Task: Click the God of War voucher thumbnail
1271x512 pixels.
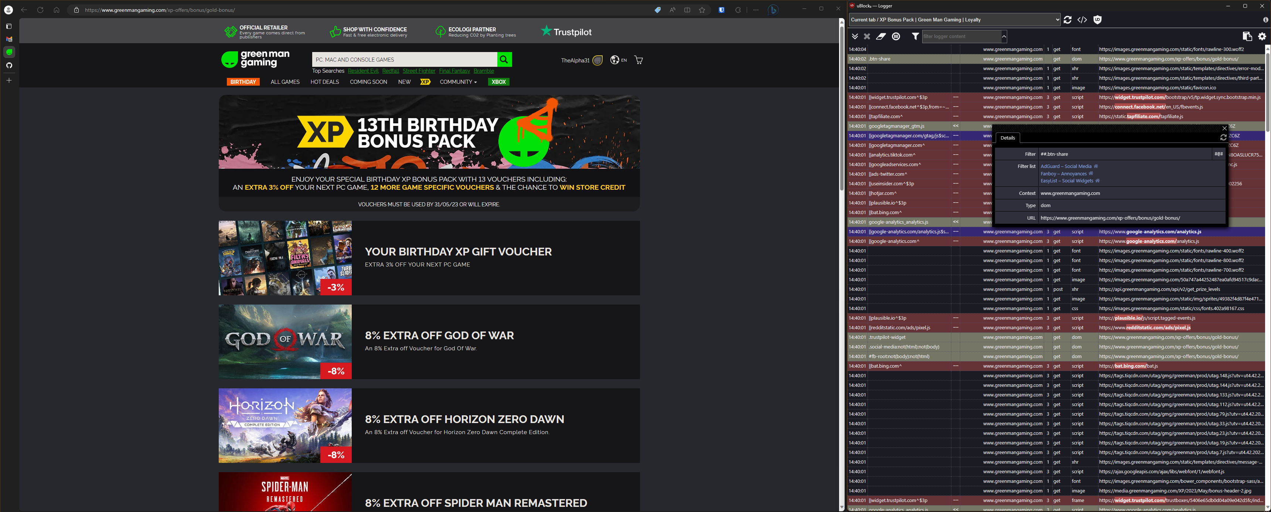Action: pos(285,342)
